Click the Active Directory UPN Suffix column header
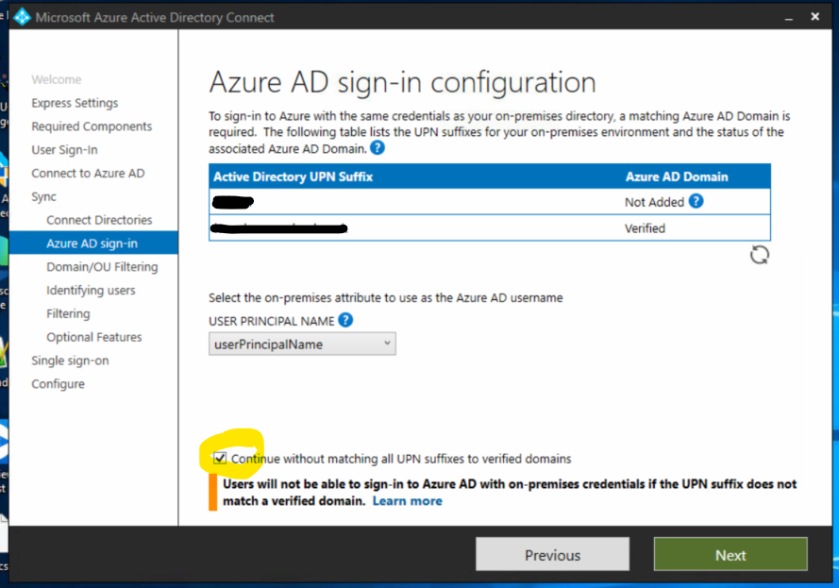The height and width of the screenshot is (588, 839). pos(294,176)
